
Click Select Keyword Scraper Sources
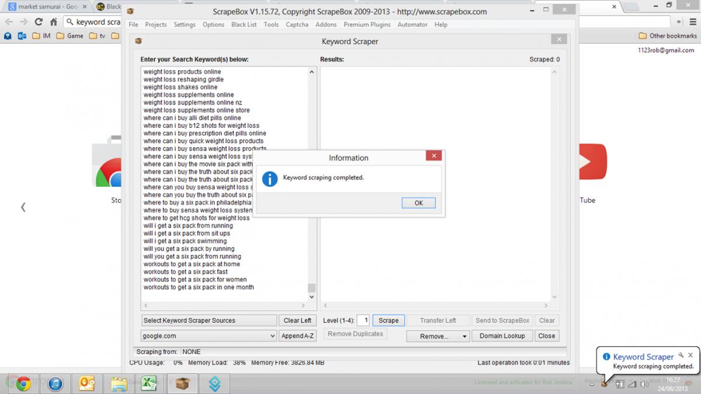coord(209,320)
